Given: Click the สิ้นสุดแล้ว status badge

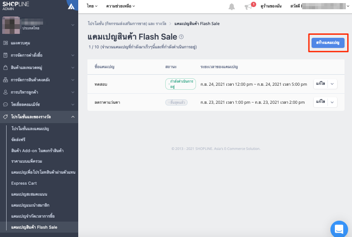Looking at the screenshot, I should point(177,102).
